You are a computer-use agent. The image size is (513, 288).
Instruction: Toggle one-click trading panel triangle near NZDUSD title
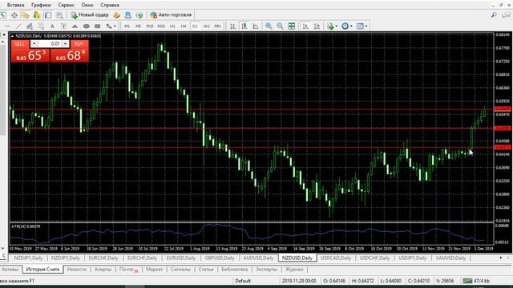(x=13, y=36)
